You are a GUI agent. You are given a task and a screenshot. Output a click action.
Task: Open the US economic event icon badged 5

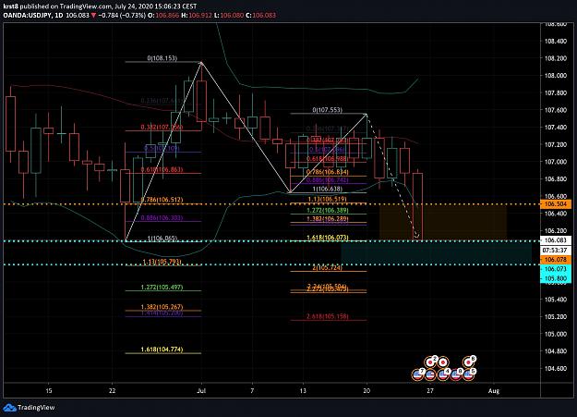pyautogui.click(x=468, y=375)
